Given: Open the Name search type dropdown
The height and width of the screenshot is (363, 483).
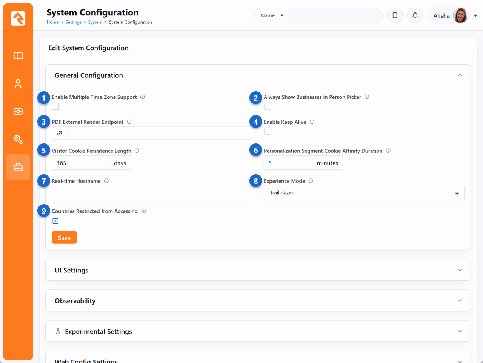Looking at the screenshot, I should click(272, 15).
